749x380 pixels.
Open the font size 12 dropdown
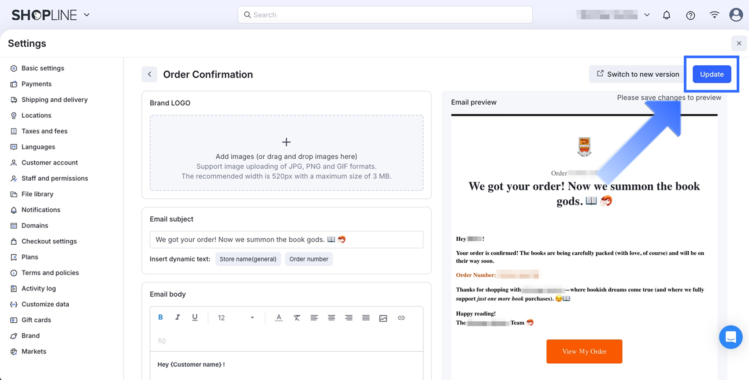[x=236, y=318]
